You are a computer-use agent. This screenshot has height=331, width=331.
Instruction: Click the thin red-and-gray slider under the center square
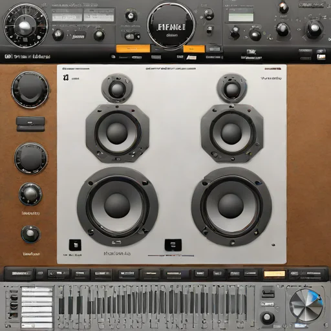click(x=171, y=255)
